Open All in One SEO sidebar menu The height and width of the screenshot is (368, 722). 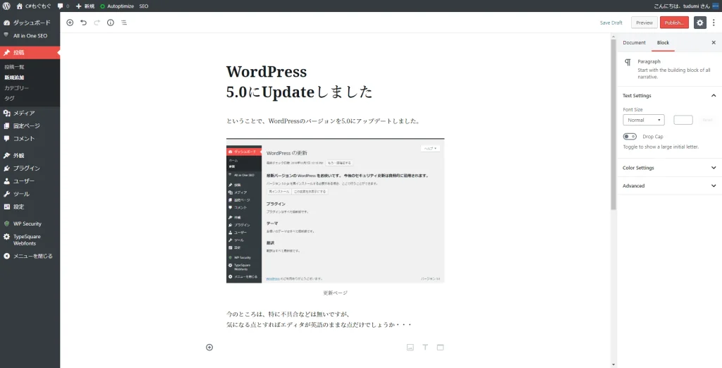(30, 35)
